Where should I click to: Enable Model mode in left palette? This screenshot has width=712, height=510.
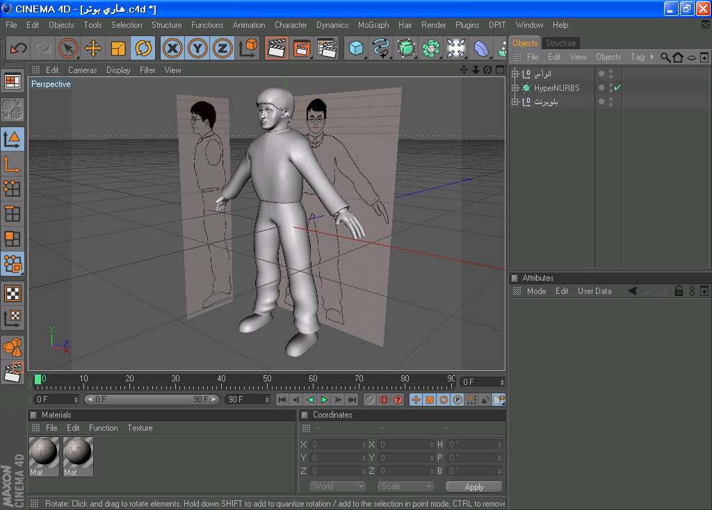[x=13, y=139]
